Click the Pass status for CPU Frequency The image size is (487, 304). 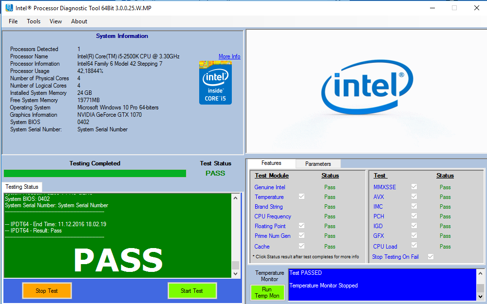point(330,216)
